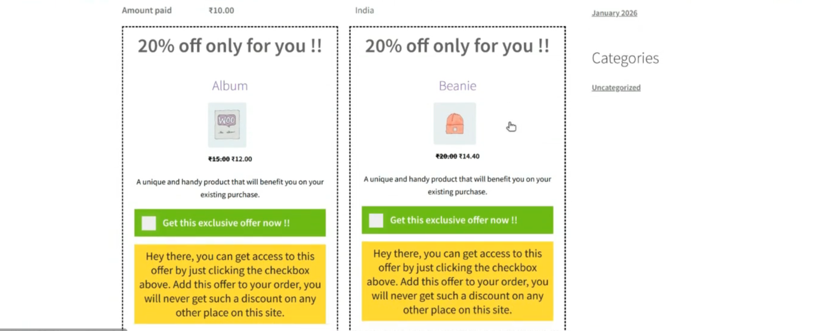Image resolution: width=831 pixels, height=331 pixels.
Task: Click the Amount paid ₹10.00 value
Action: coord(221,10)
